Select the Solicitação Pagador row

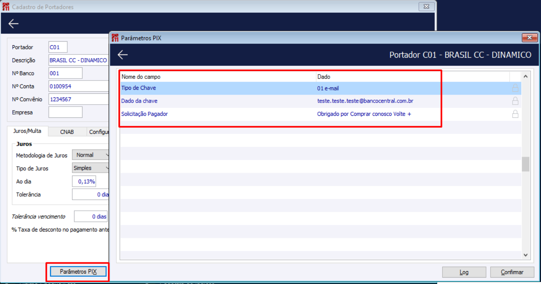tap(321, 114)
